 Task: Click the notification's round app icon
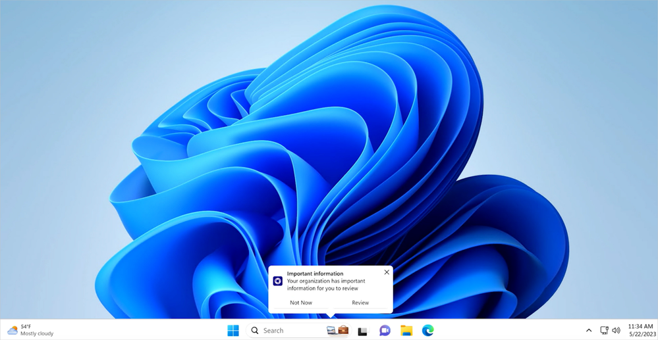tap(278, 281)
